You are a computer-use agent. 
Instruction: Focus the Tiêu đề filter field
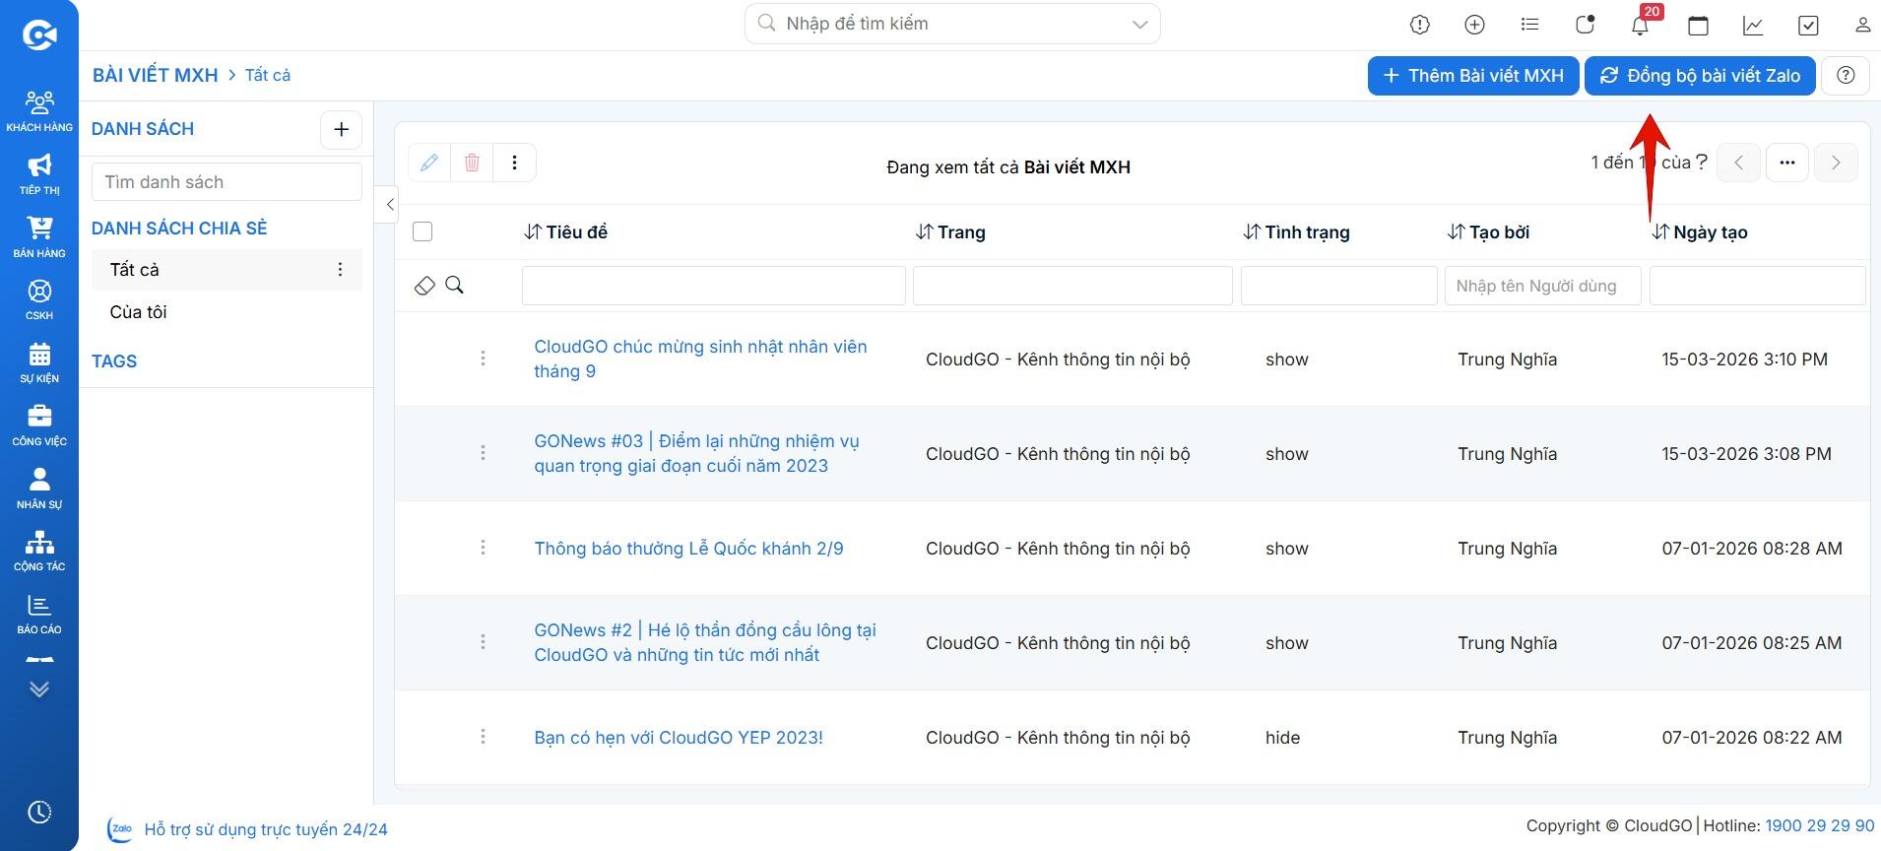(x=714, y=286)
